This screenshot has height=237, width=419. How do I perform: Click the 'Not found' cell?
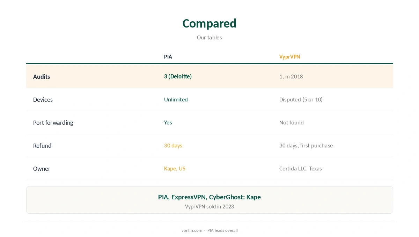[x=292, y=122]
